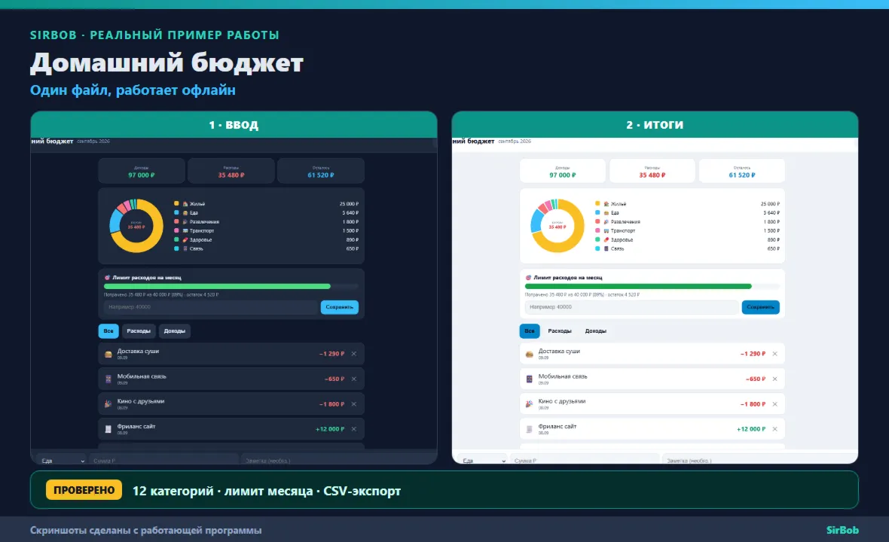Click the limit field 'Например 40000' in dark panel
The width and height of the screenshot is (889, 542).
pos(210,307)
